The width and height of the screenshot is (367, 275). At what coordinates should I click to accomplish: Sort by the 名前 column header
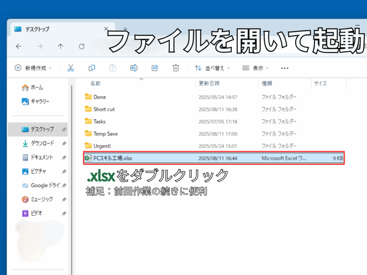tap(95, 83)
